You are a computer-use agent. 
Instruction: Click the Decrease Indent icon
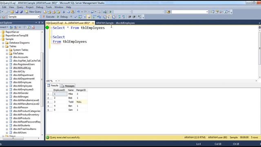click(130, 17)
